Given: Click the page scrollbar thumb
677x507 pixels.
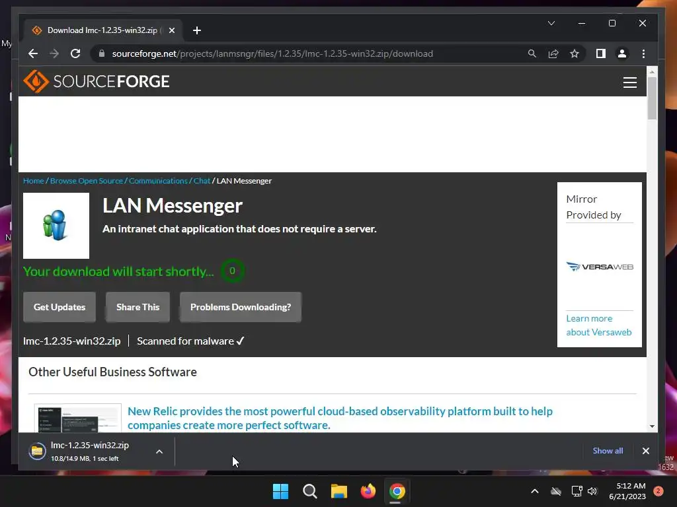Looking at the screenshot, I should [652, 98].
